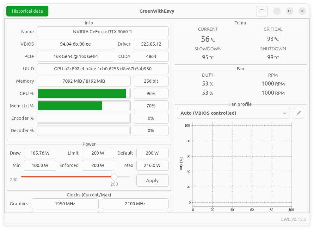Click the GPU % usage progress bar
Screen dimensions: 314x230
84,93
